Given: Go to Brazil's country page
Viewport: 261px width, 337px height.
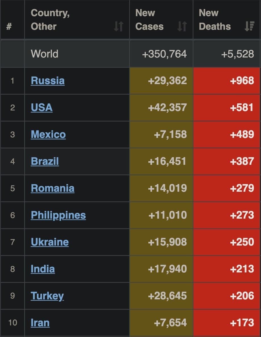Looking at the screenshot, I should (45, 161).
